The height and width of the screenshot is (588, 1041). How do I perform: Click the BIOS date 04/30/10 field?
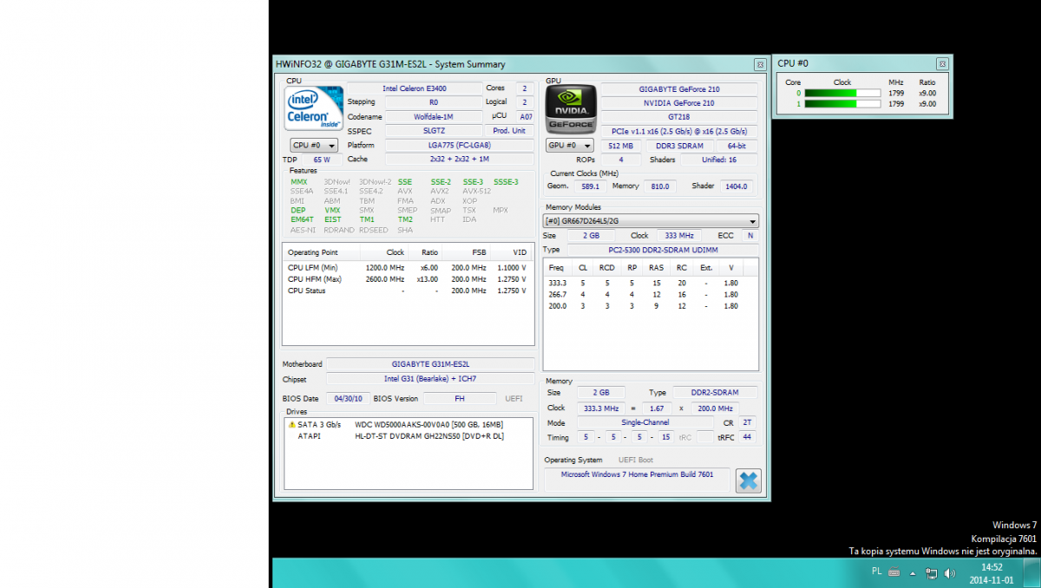[350, 399]
